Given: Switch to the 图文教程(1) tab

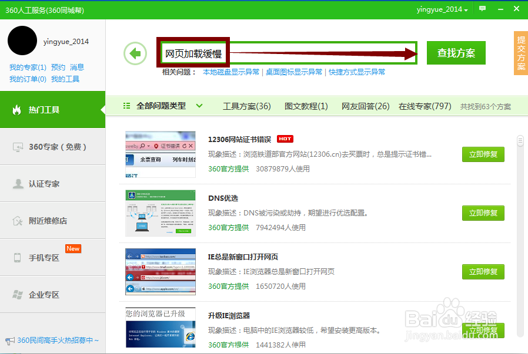Looking at the screenshot, I should pyautogui.click(x=306, y=106).
